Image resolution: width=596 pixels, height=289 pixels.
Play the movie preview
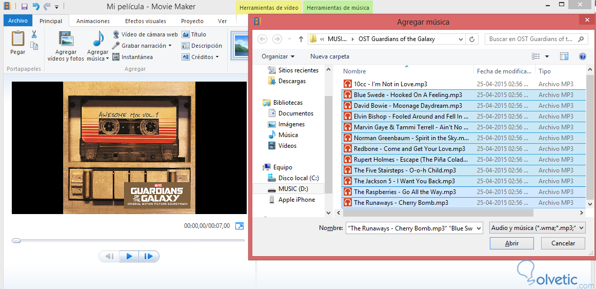[x=129, y=256]
